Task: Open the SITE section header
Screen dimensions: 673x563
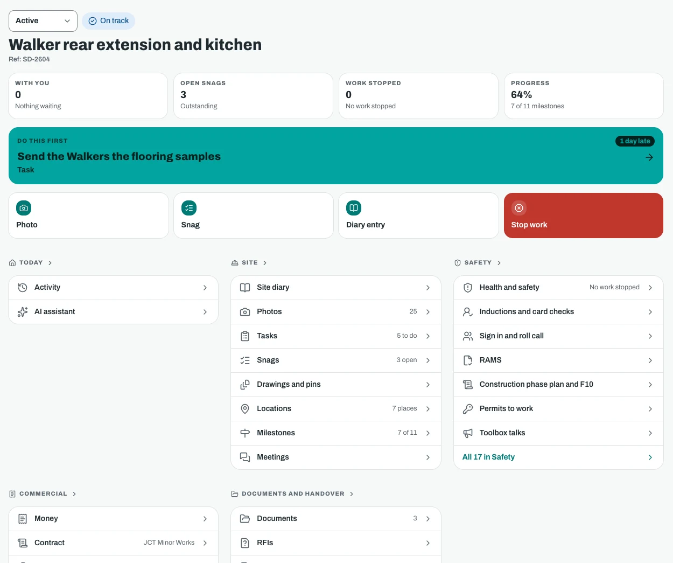Action: 249,263
